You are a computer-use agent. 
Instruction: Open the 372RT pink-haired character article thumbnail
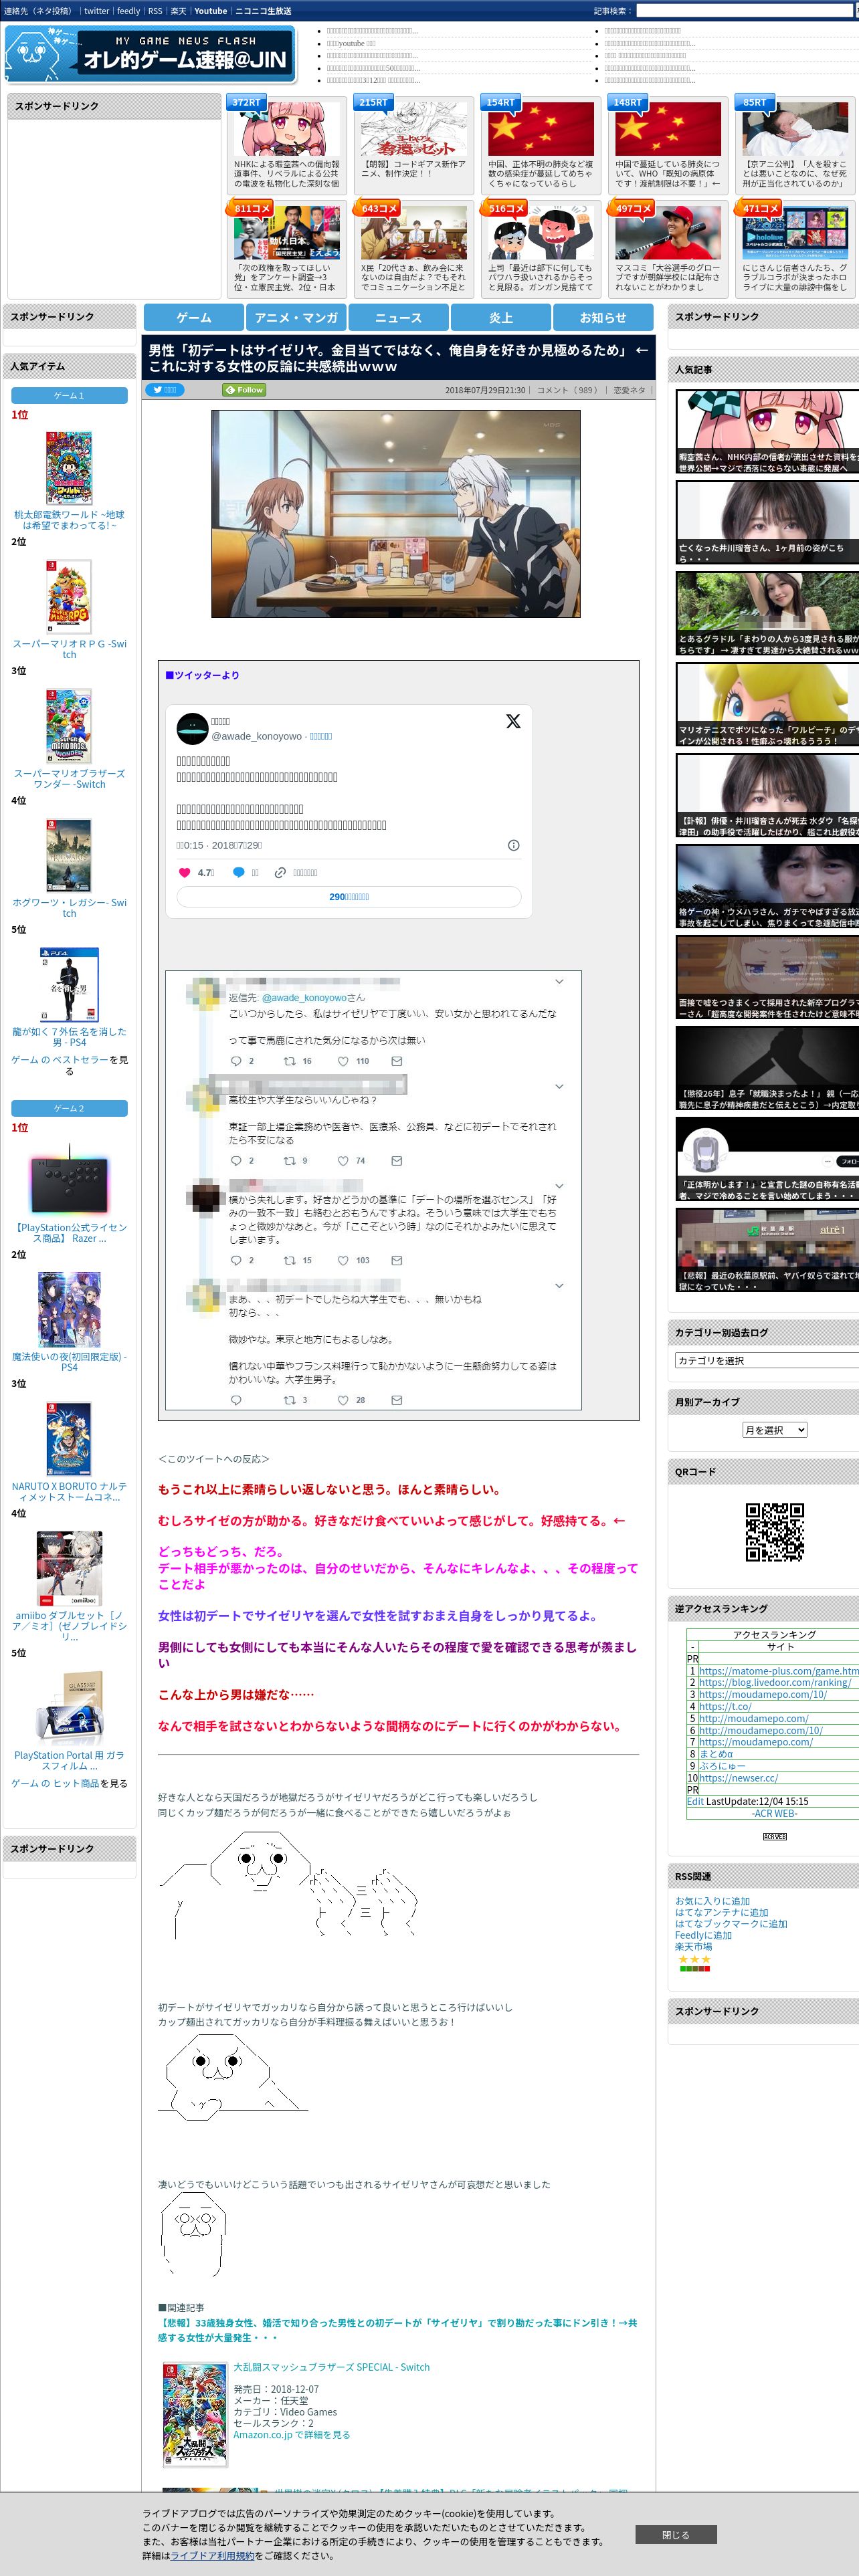286,128
